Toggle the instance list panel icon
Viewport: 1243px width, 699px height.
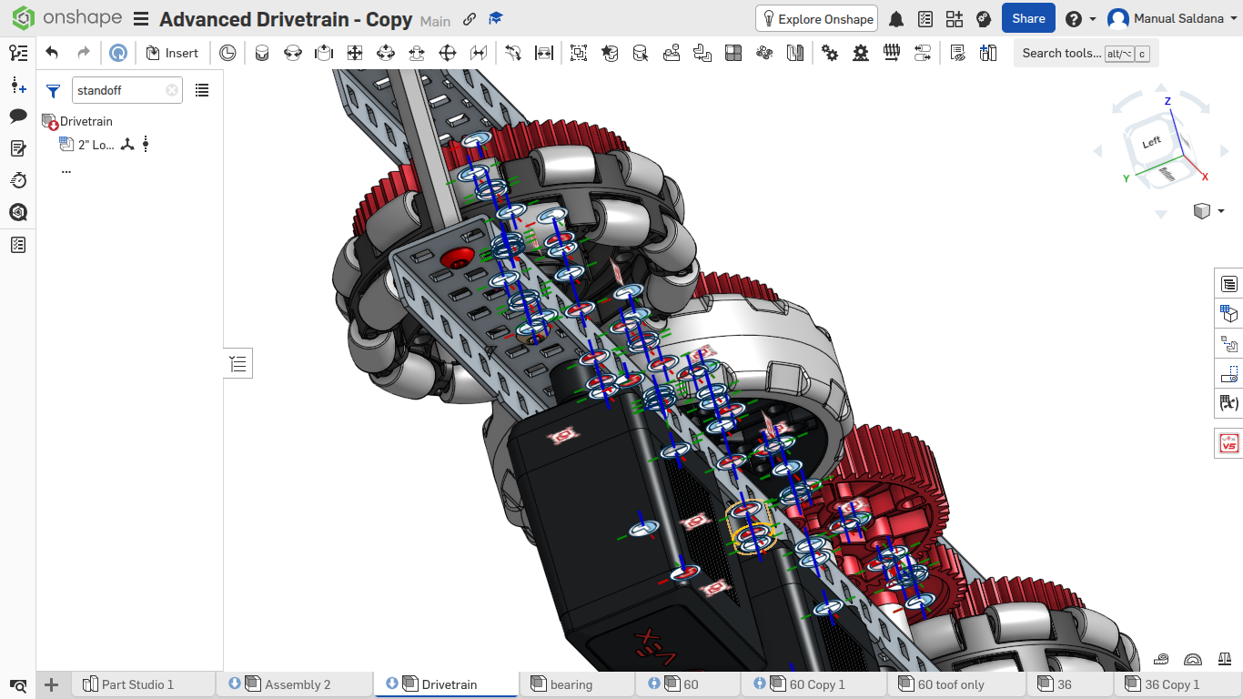(18, 53)
